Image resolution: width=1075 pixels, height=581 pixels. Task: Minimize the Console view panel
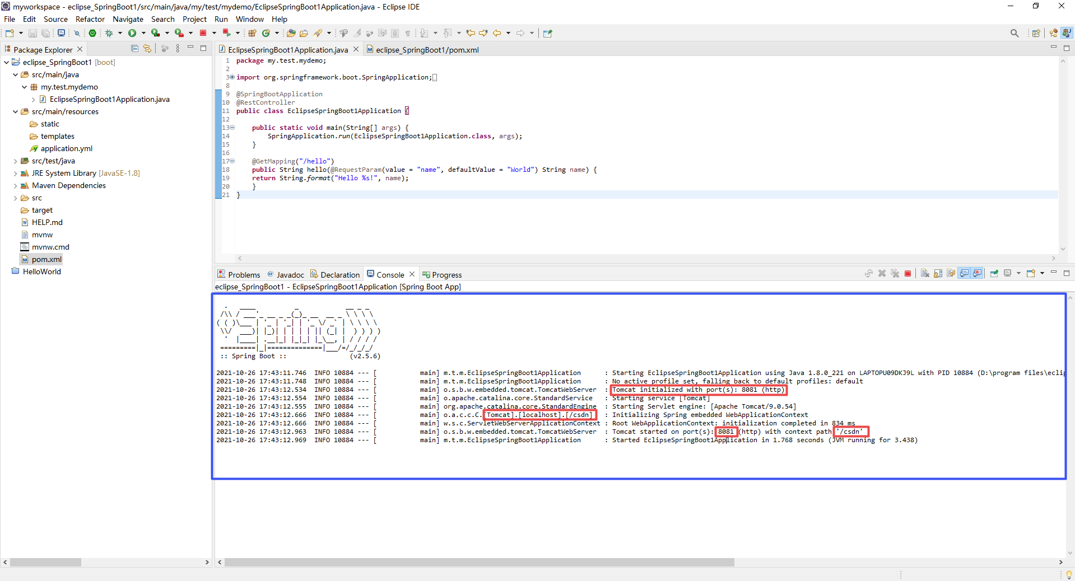click(1053, 273)
